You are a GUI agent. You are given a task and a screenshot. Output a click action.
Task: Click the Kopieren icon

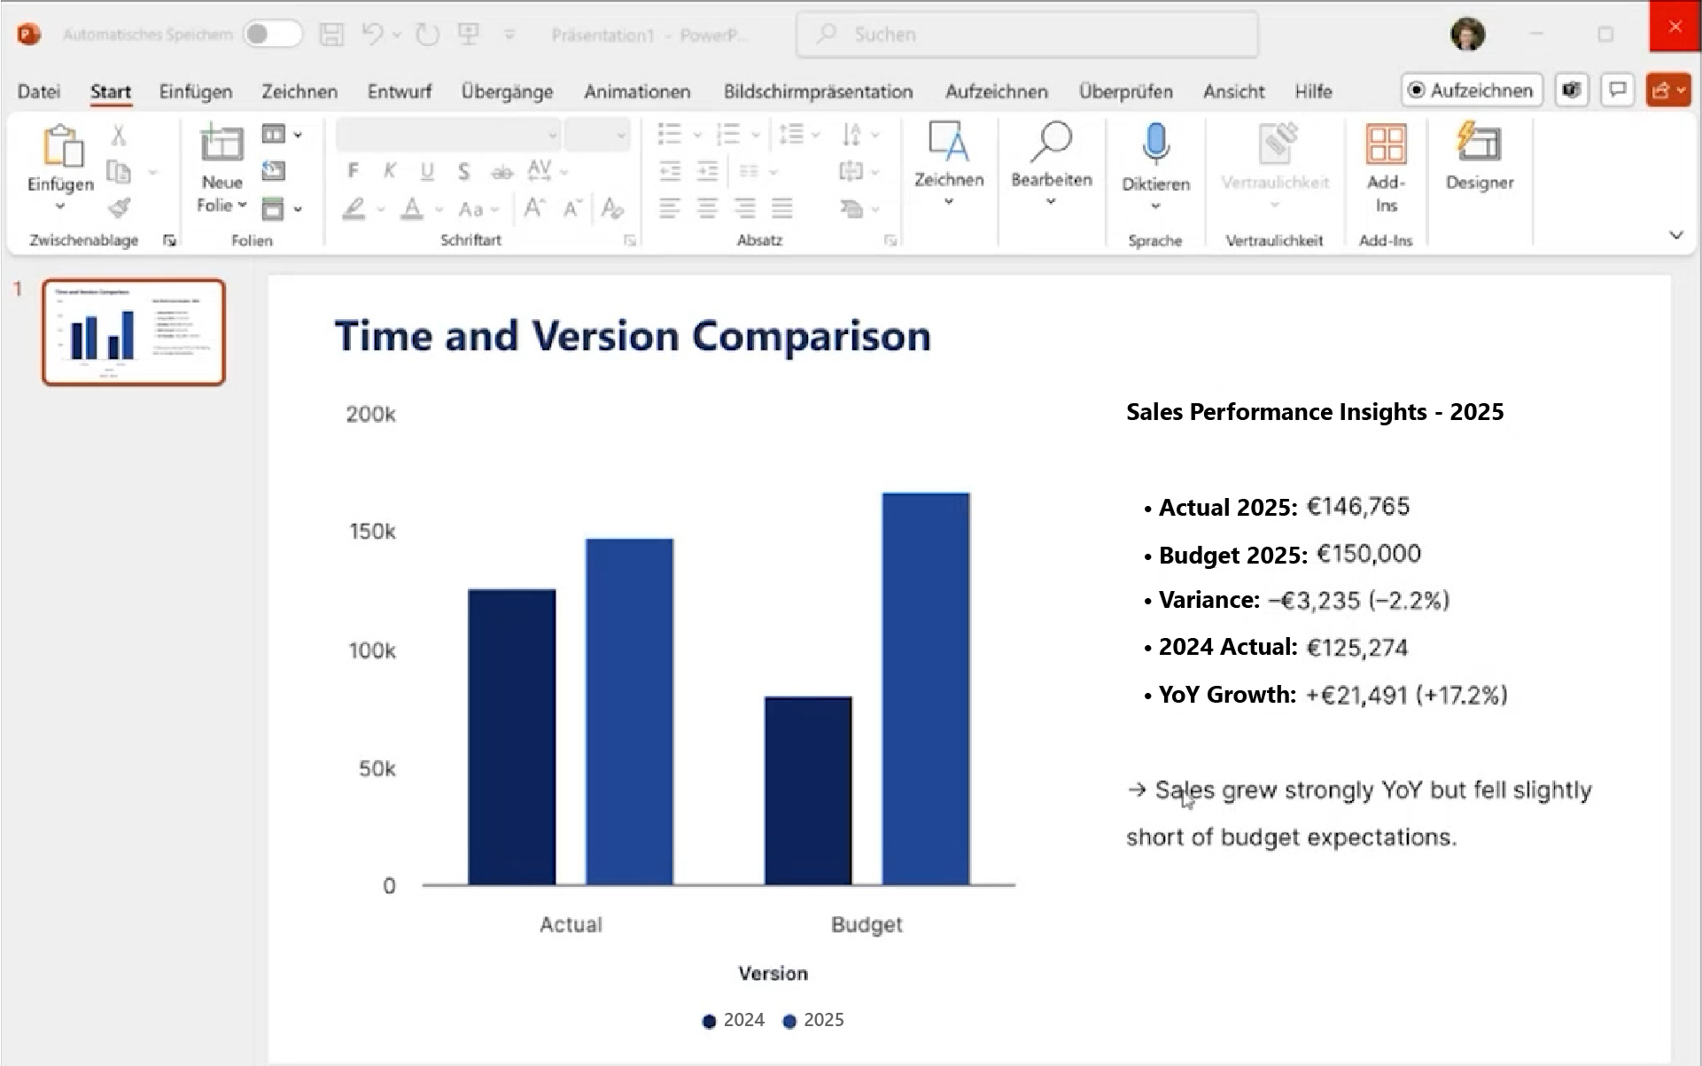(118, 170)
